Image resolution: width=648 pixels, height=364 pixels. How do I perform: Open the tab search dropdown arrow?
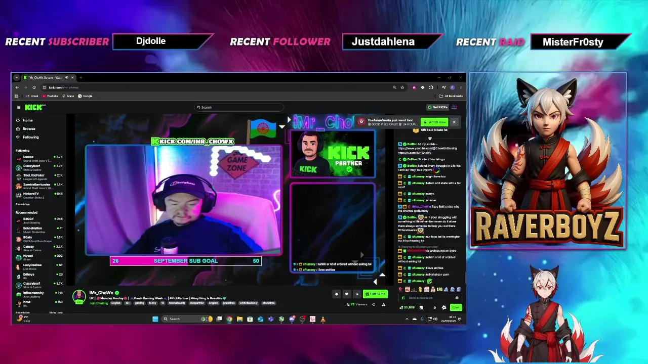(17, 77)
